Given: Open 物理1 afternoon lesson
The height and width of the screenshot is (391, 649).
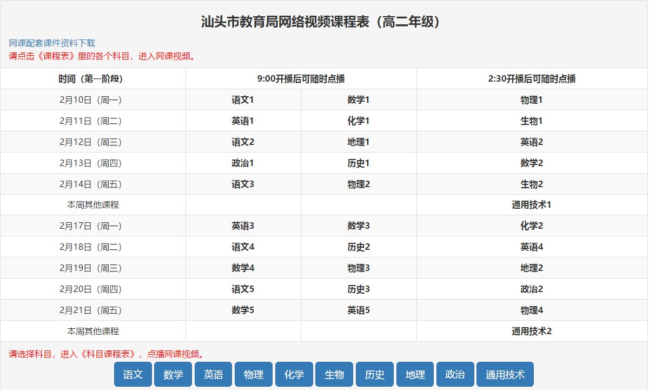Looking at the screenshot, I should point(532,100).
